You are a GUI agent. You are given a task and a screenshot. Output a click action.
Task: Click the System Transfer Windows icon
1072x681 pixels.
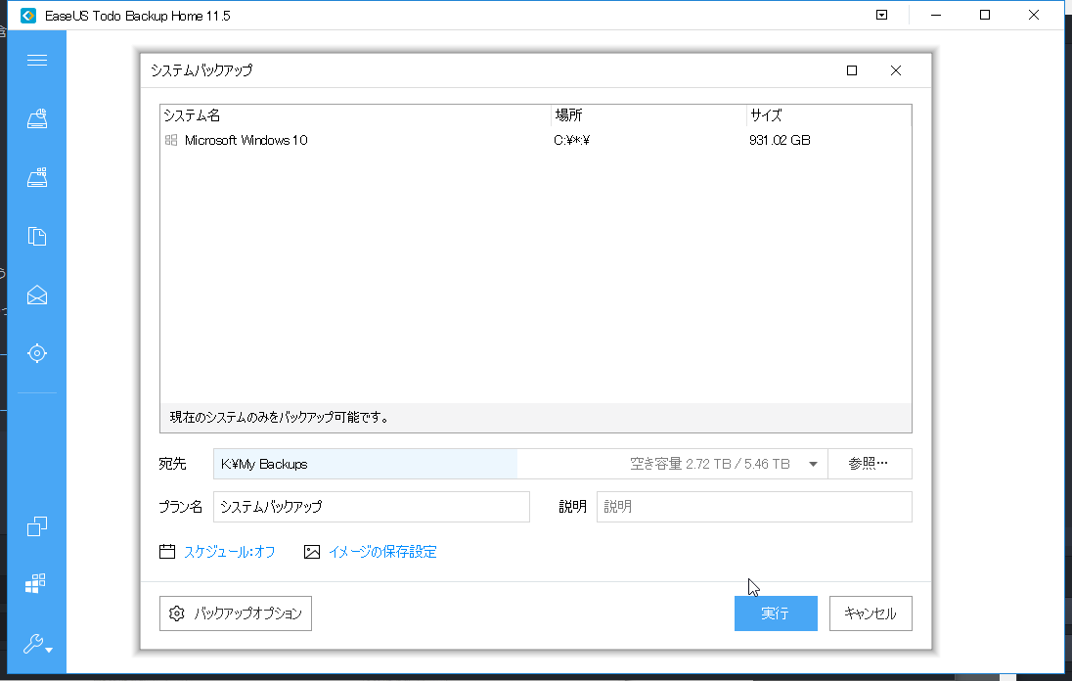click(x=36, y=584)
